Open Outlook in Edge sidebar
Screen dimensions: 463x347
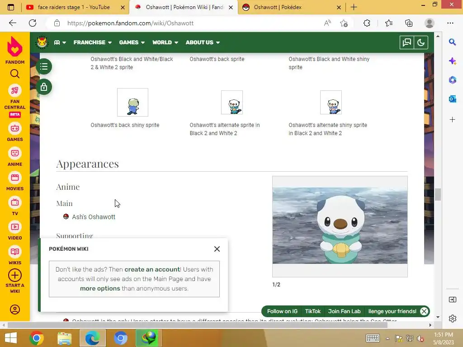(452, 99)
